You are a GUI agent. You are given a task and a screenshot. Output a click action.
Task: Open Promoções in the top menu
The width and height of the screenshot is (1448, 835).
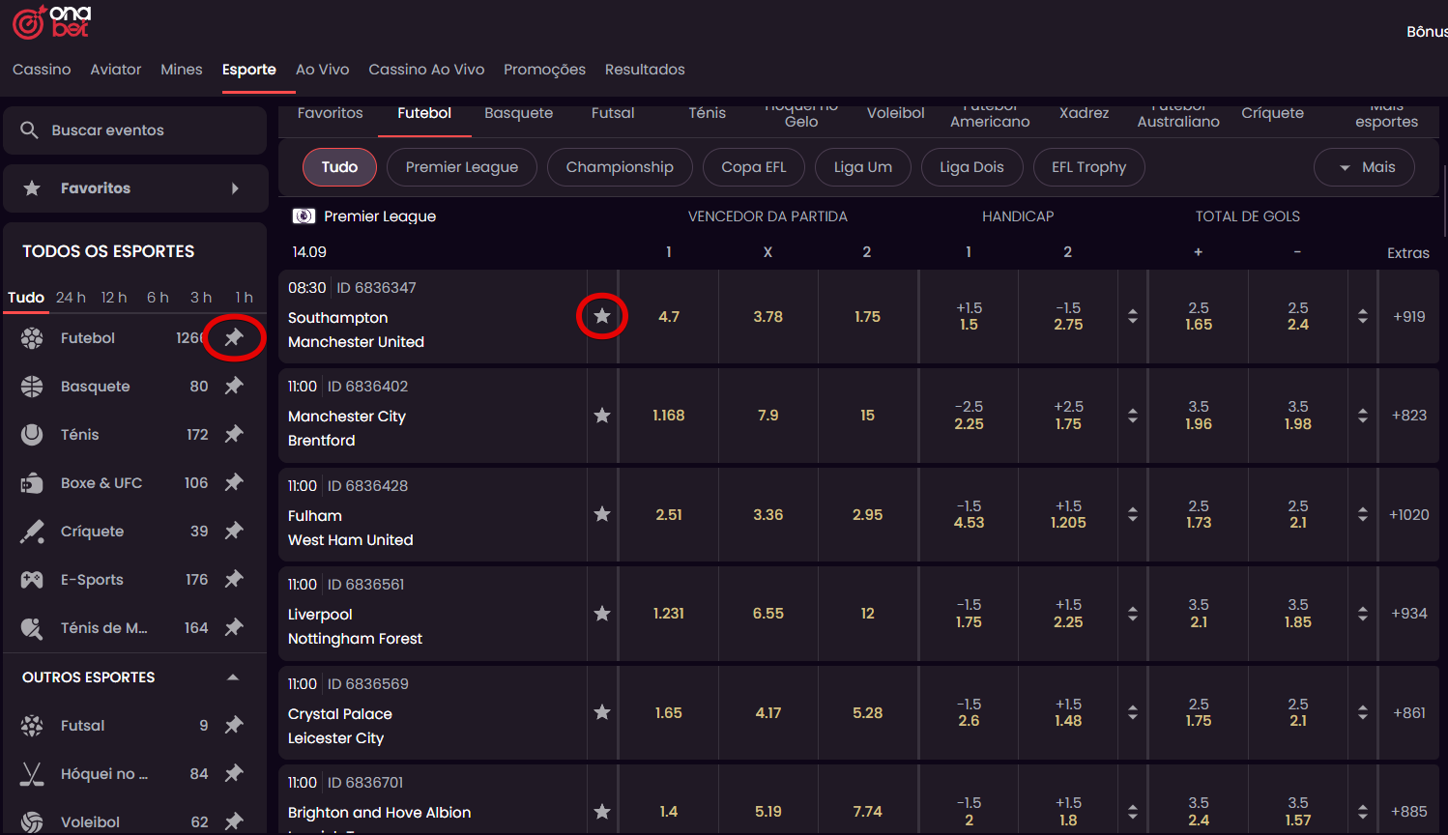[x=544, y=70]
